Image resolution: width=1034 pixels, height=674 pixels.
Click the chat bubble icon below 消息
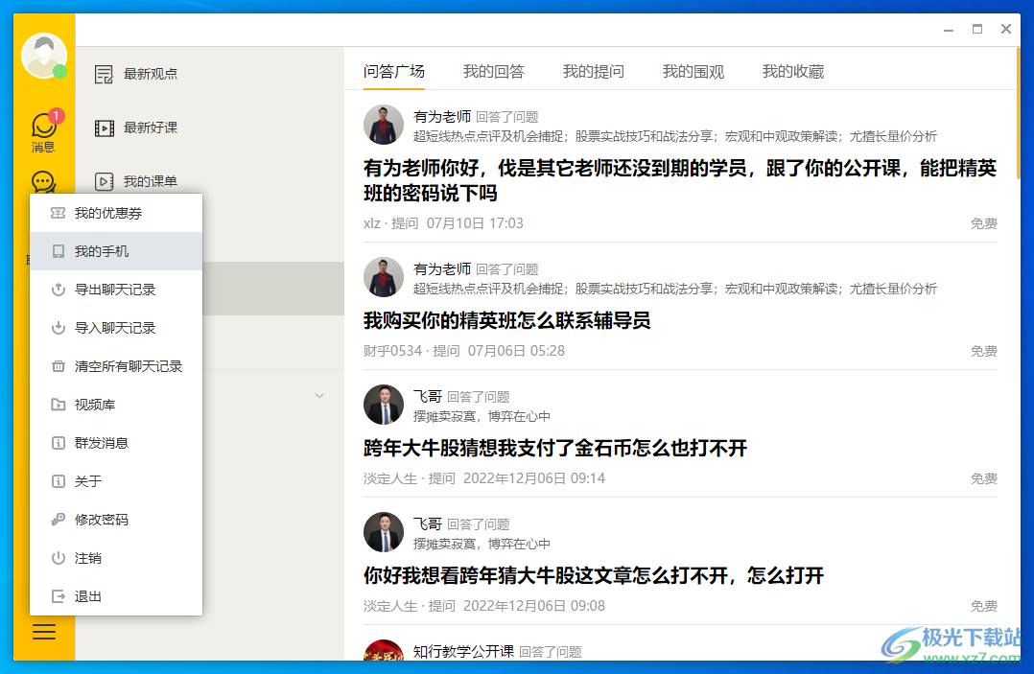click(x=43, y=182)
